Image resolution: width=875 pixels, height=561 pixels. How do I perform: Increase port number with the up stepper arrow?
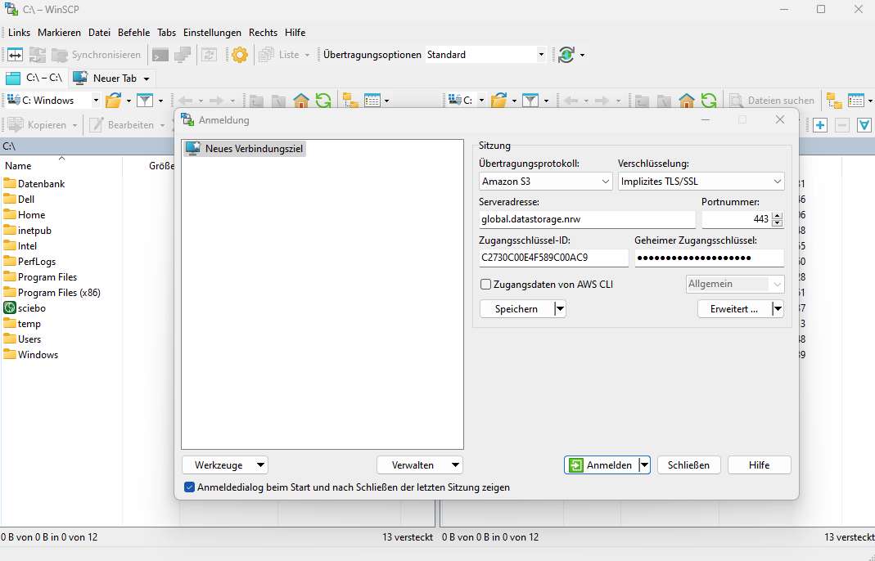click(778, 216)
